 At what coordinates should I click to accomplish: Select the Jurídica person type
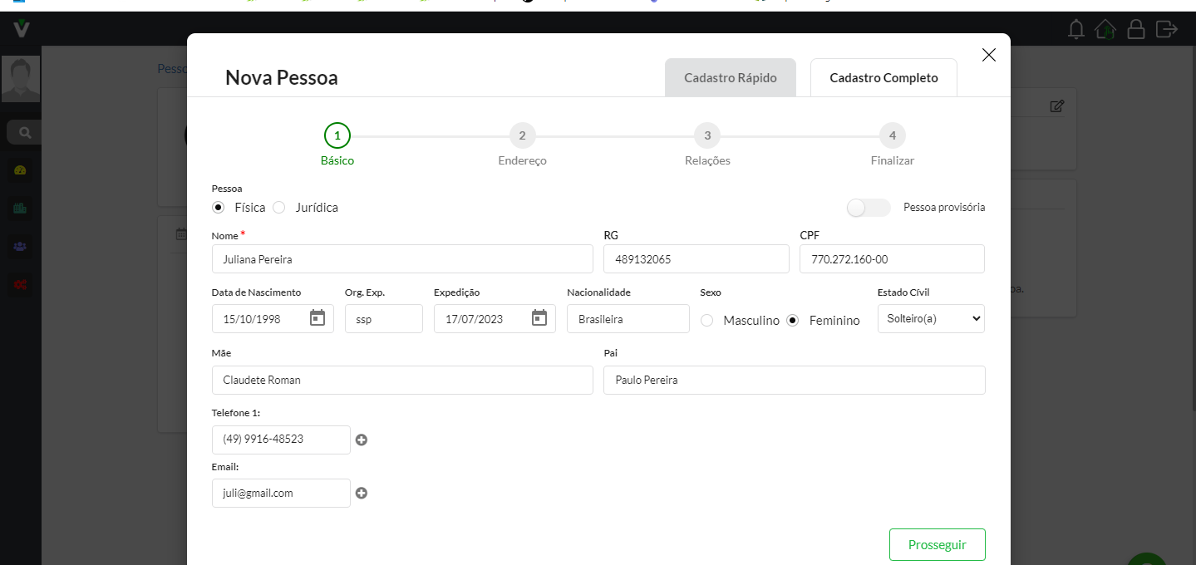278,208
